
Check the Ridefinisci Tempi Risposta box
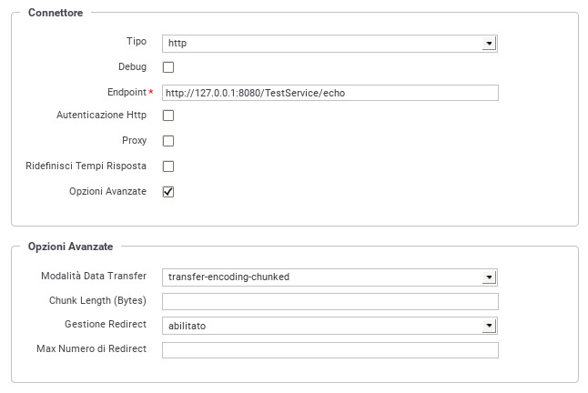(x=168, y=166)
